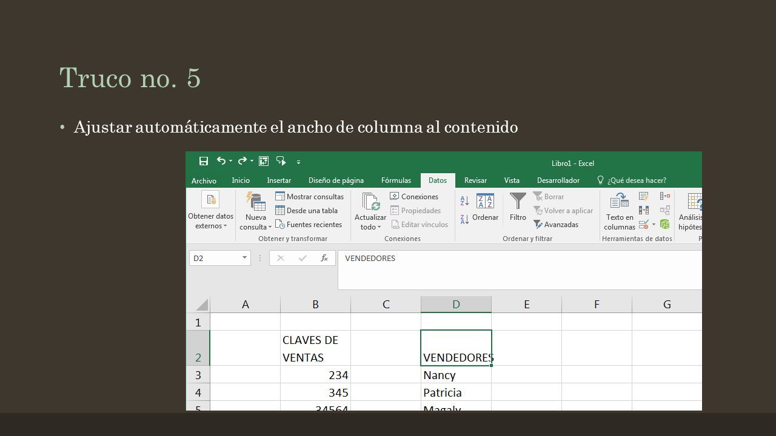This screenshot has height=436, width=776.
Task: Open the Customize Quick Access Toolbar dropdown
Action: [298, 162]
